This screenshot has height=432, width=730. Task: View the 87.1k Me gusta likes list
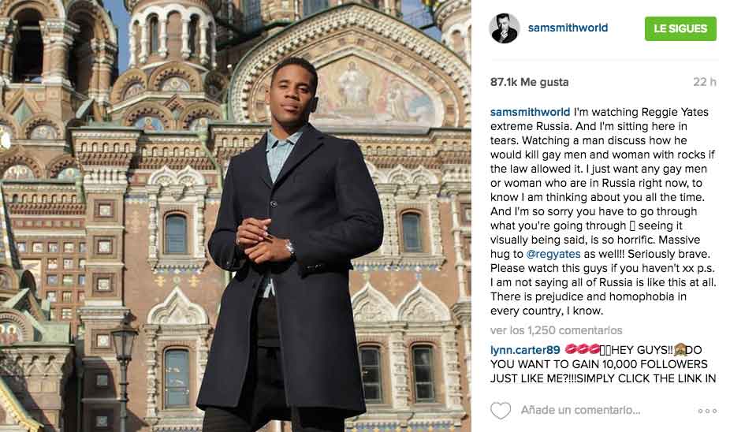(x=529, y=83)
